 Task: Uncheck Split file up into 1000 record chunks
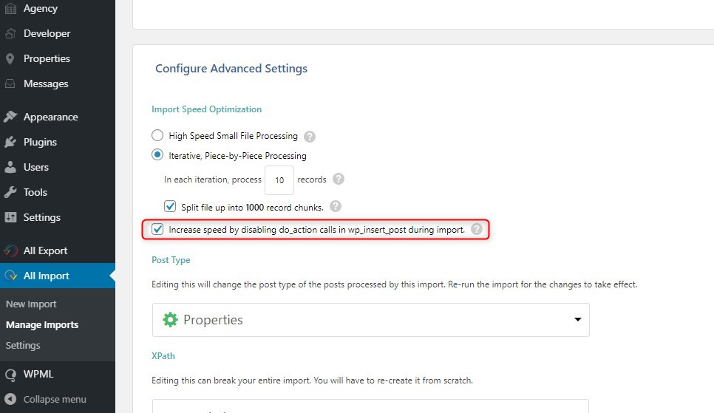tap(170, 206)
